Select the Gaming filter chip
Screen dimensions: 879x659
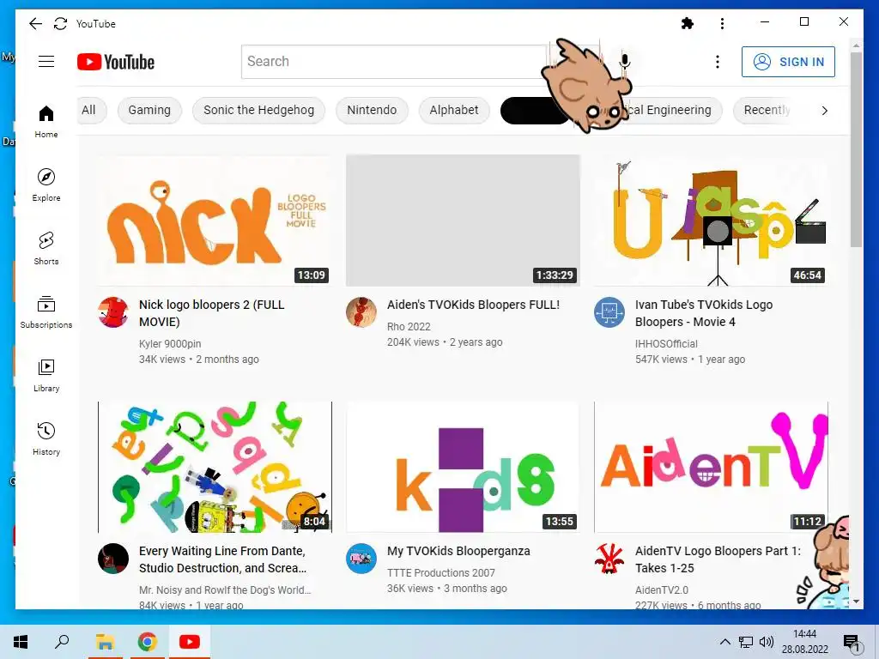149,111
